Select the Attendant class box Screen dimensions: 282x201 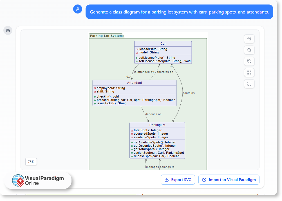pos(134,93)
